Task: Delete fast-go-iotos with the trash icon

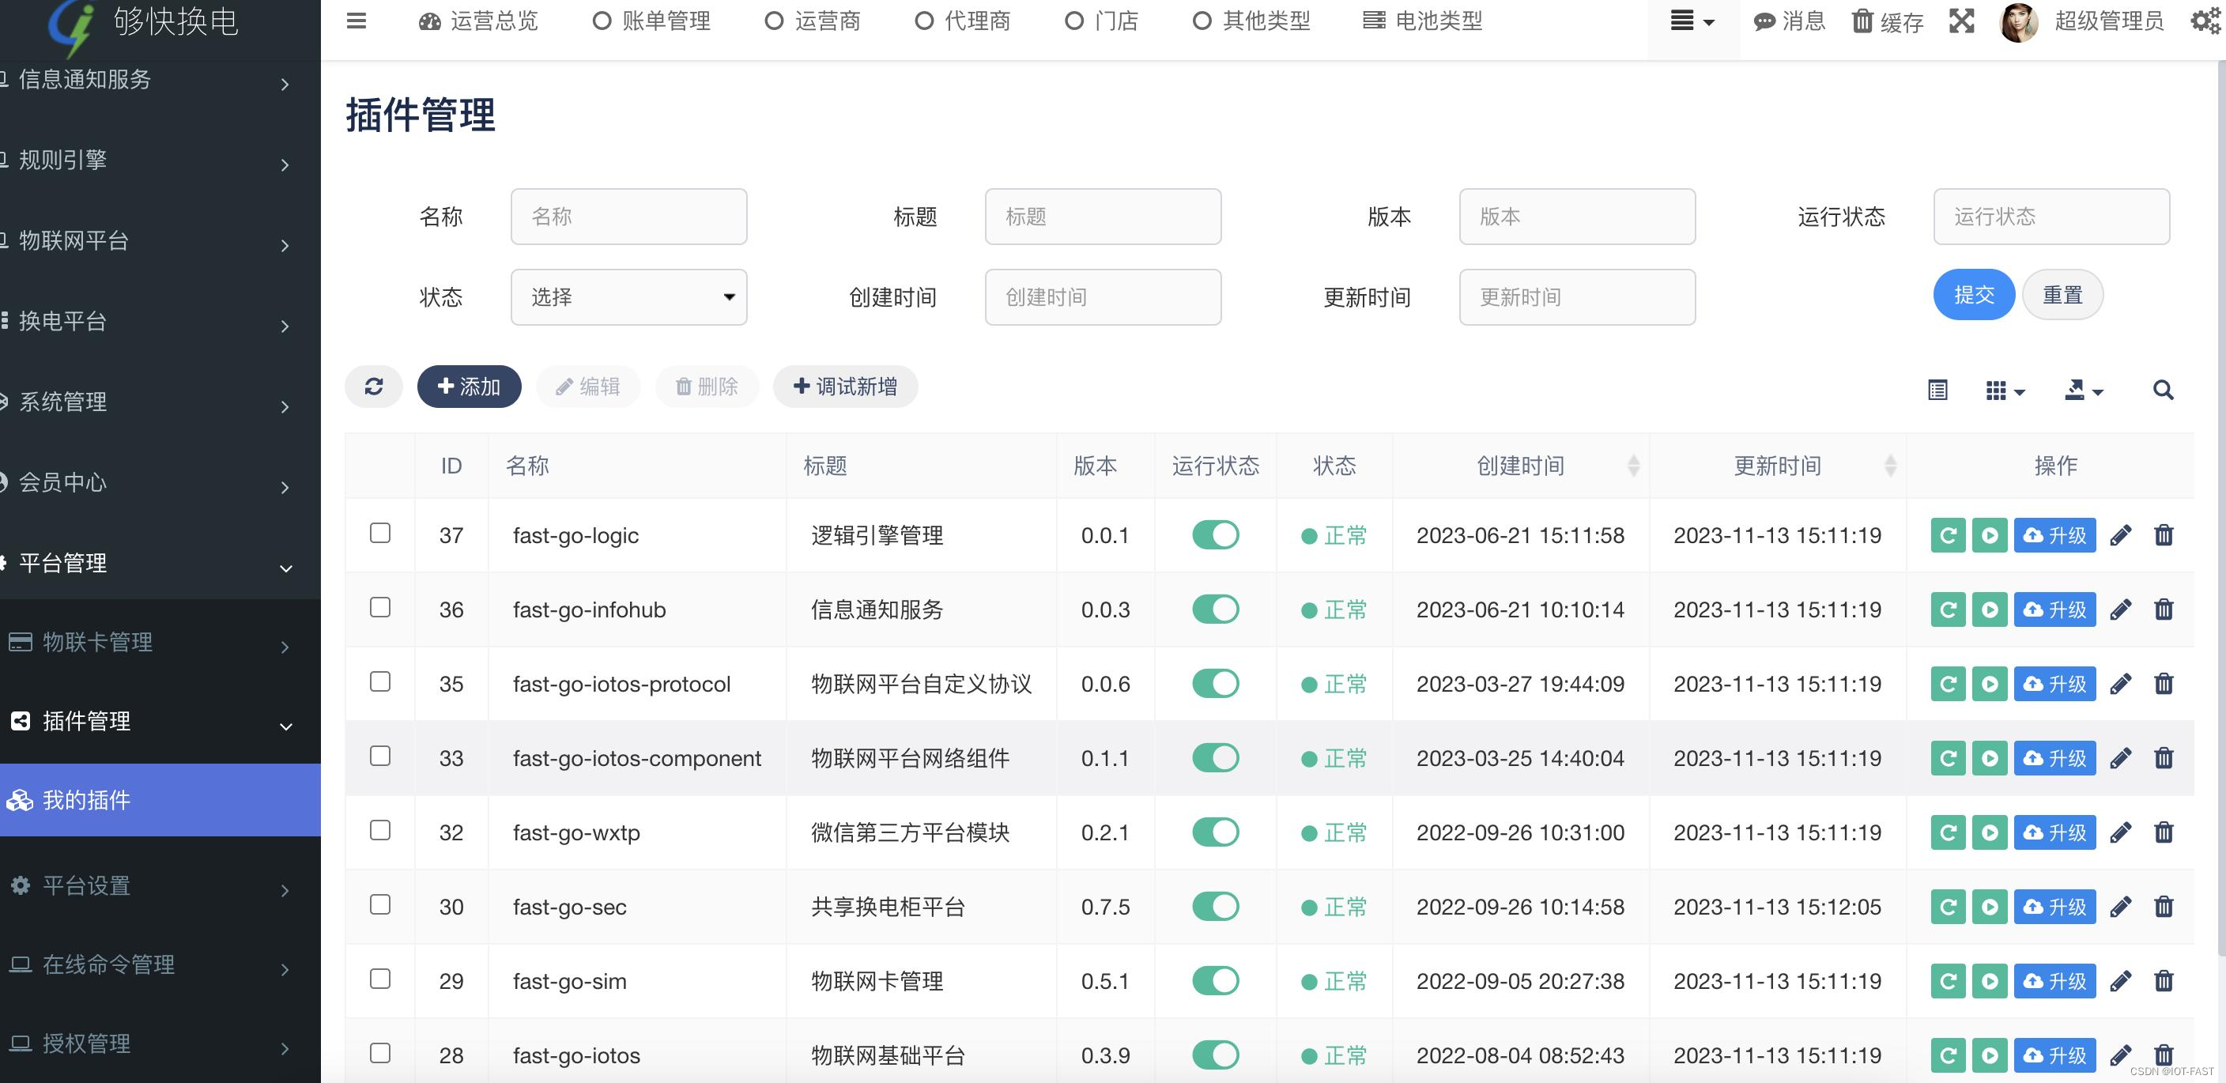Action: (x=2164, y=1055)
